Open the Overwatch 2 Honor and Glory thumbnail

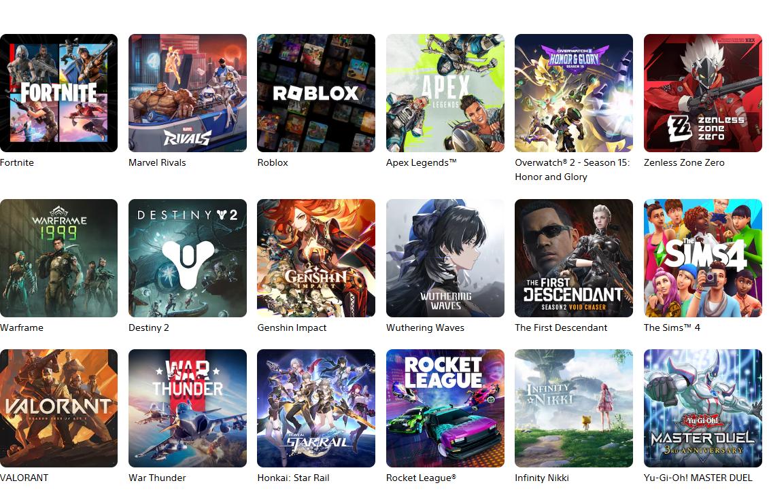(x=574, y=93)
